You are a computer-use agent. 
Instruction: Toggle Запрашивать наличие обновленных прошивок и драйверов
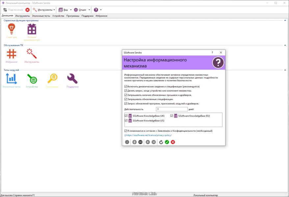click(x=126, y=95)
